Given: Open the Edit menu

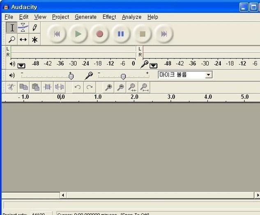Looking at the screenshot, I should (24, 17).
